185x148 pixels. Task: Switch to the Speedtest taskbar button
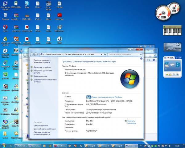pos(60,146)
